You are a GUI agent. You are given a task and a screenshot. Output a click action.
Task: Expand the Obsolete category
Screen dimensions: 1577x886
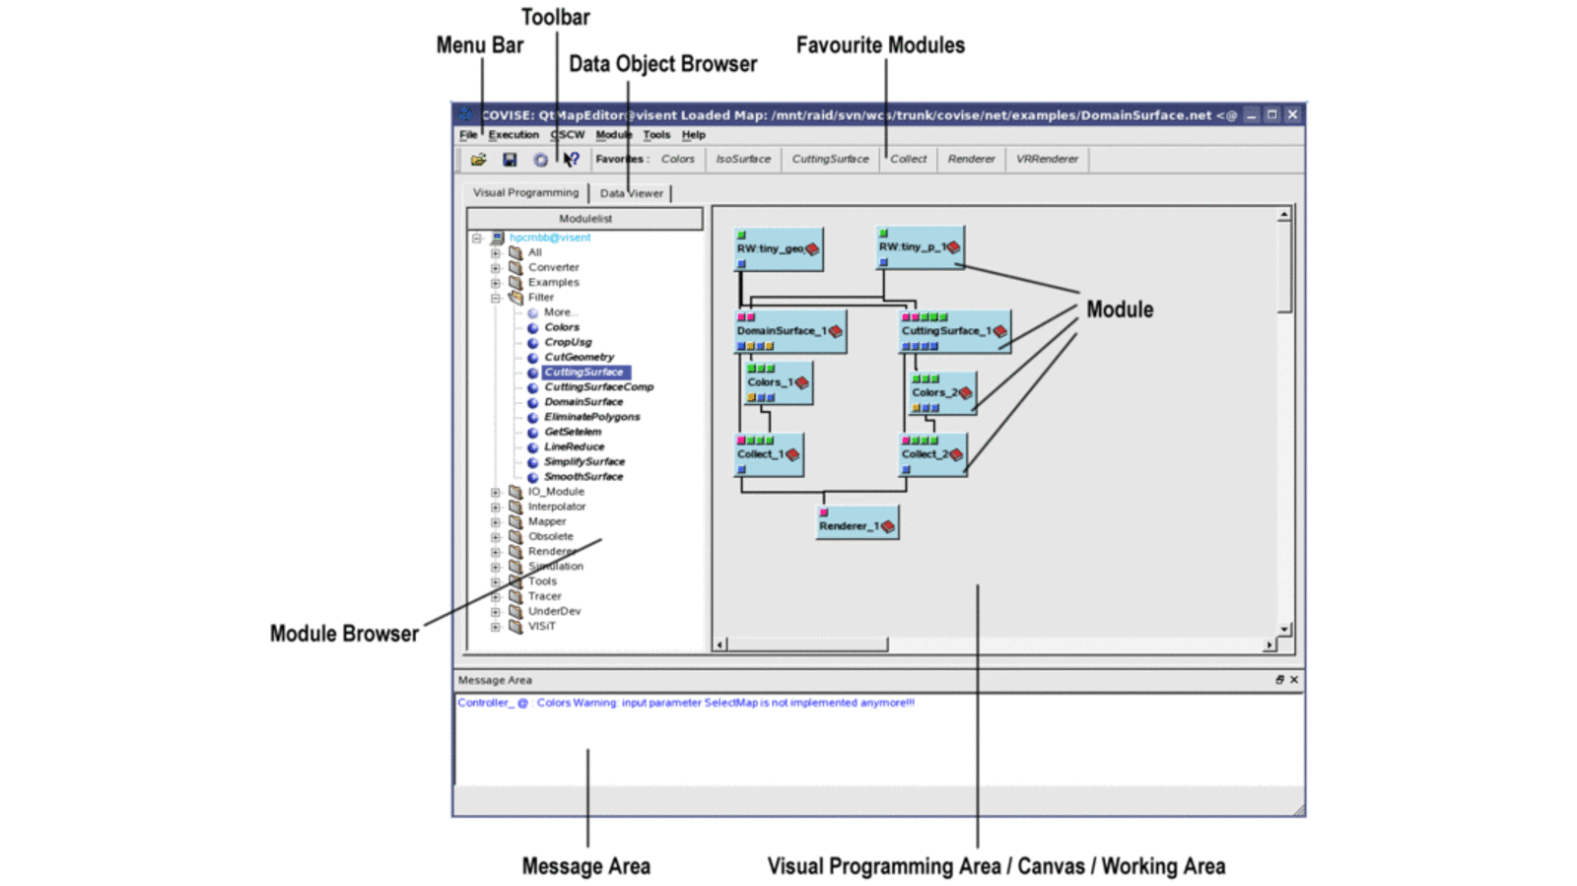click(x=496, y=537)
